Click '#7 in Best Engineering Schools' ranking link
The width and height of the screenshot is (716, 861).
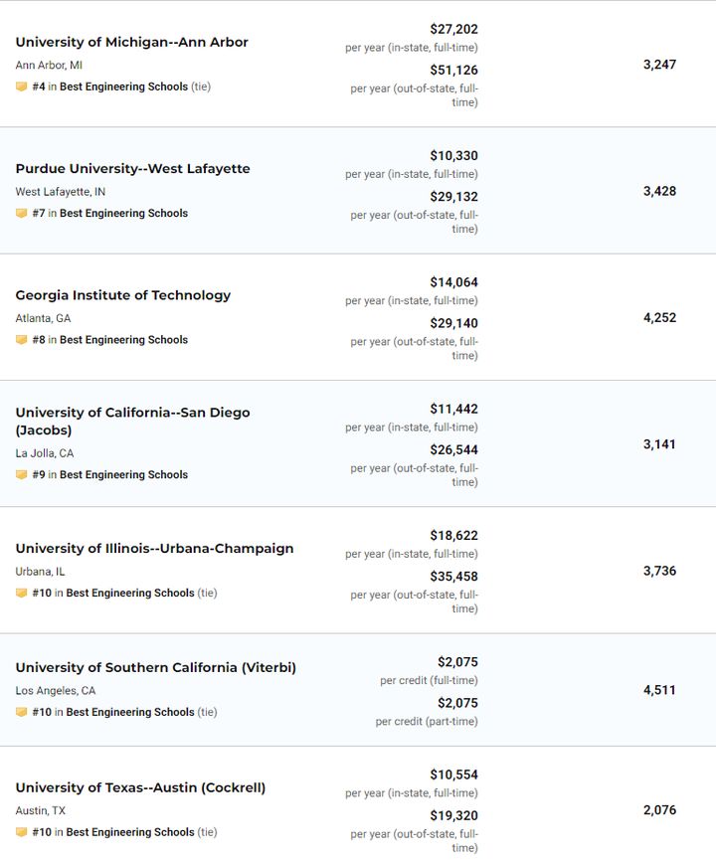pos(109,214)
